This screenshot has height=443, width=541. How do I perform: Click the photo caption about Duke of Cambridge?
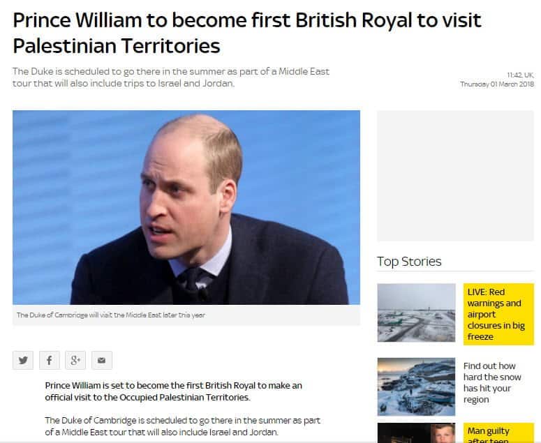pyautogui.click(x=111, y=315)
